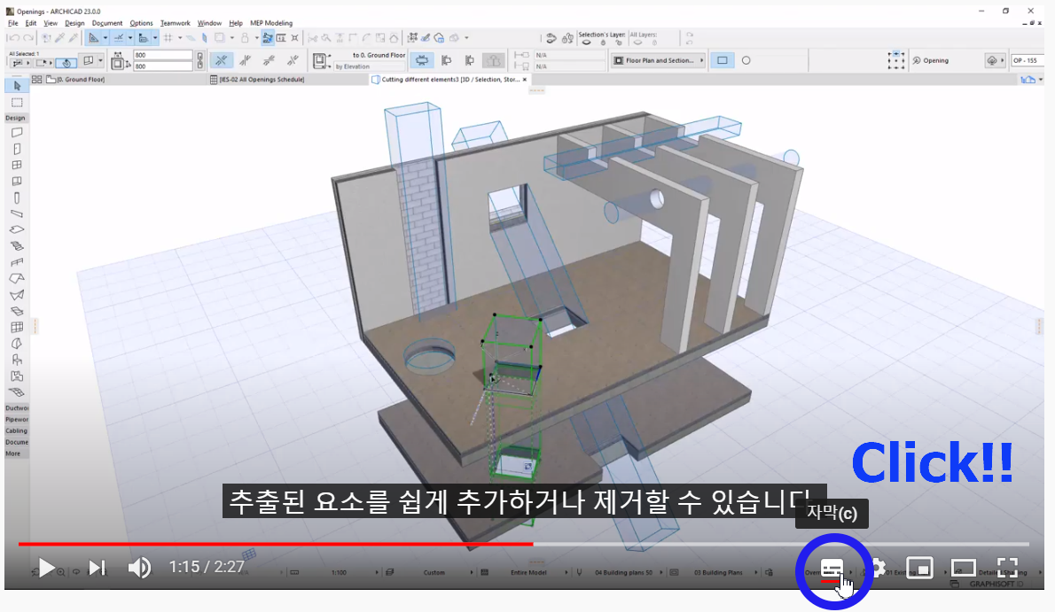This screenshot has height=612, width=1055.
Task: Select the Shell tool
Action: 17,295
